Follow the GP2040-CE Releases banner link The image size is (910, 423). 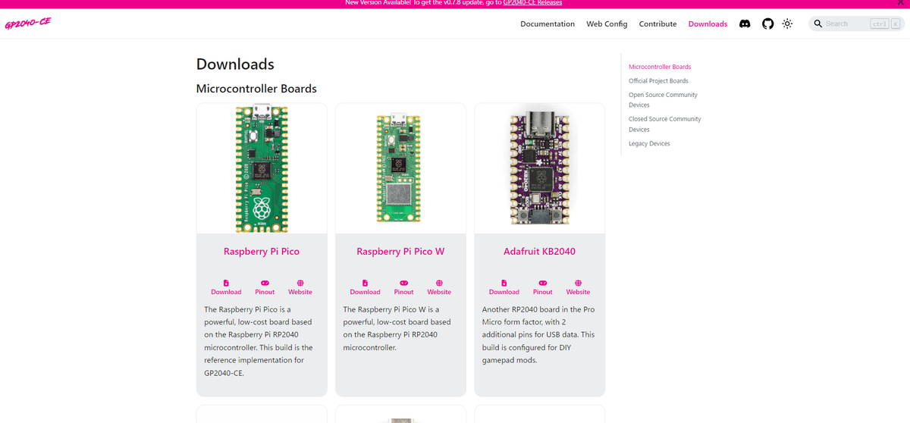point(532,3)
